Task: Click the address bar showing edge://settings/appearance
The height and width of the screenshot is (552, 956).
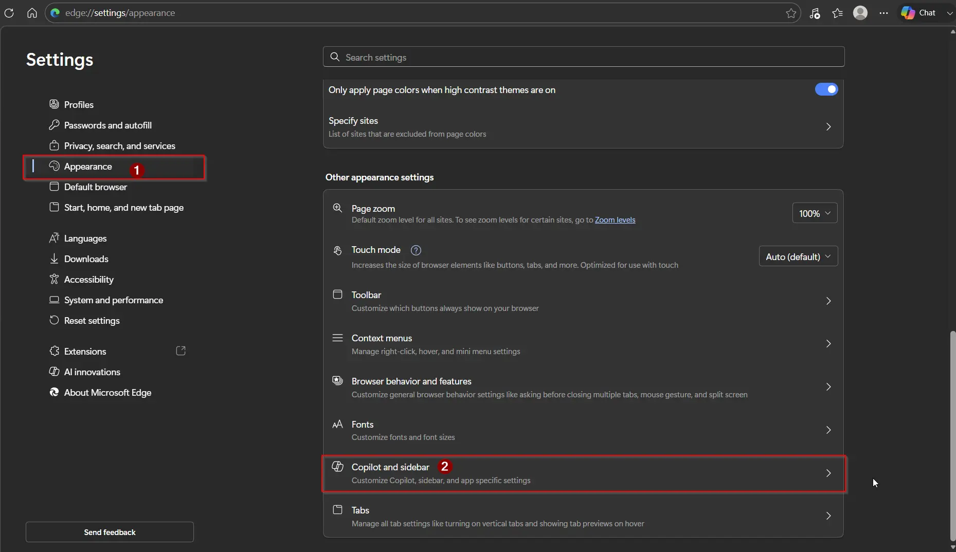Action: point(411,13)
